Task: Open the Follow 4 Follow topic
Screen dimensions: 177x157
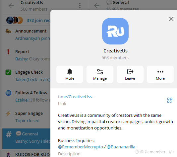Action: click(x=26, y=96)
